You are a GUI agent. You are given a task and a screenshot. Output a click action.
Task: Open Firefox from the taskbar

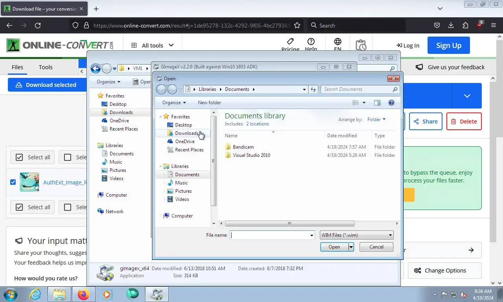tap(83, 294)
